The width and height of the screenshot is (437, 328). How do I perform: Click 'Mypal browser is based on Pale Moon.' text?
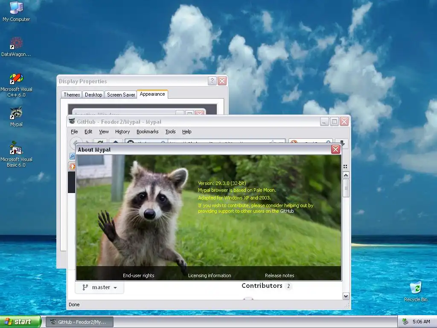point(237,190)
